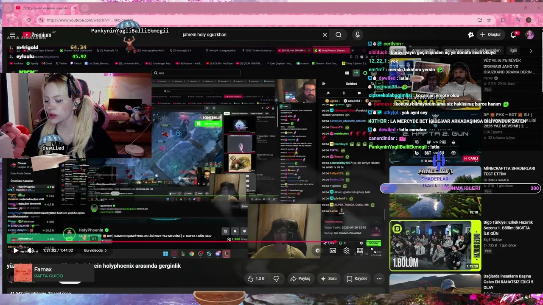Enter fullscreen on the video player

[373, 250]
